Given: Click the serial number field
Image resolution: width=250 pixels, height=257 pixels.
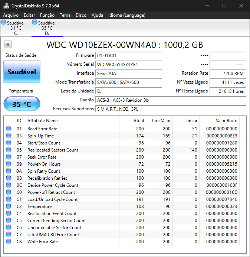Looking at the screenshot, I should pos(128,64).
